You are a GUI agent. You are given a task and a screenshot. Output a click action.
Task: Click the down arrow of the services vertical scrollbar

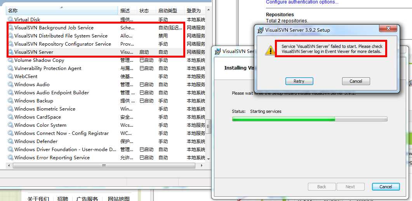pyautogui.click(x=209, y=158)
